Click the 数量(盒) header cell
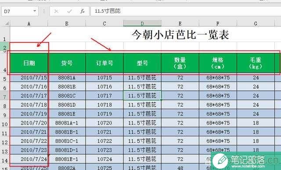 pyautogui.click(x=180, y=63)
